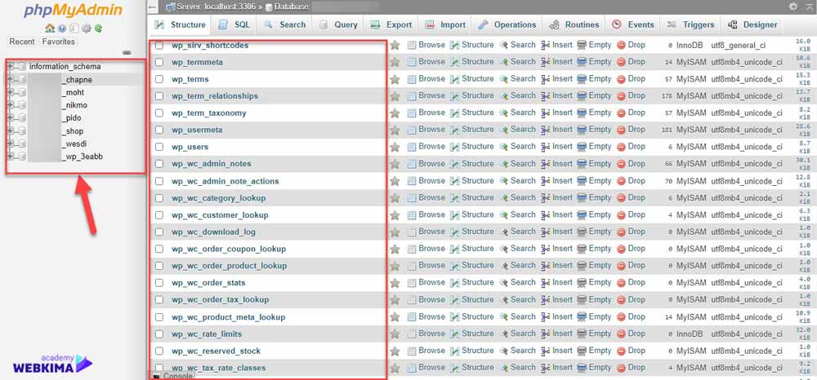Open the Designer tab
Viewport: 817px width, 380px height.
tap(752, 25)
